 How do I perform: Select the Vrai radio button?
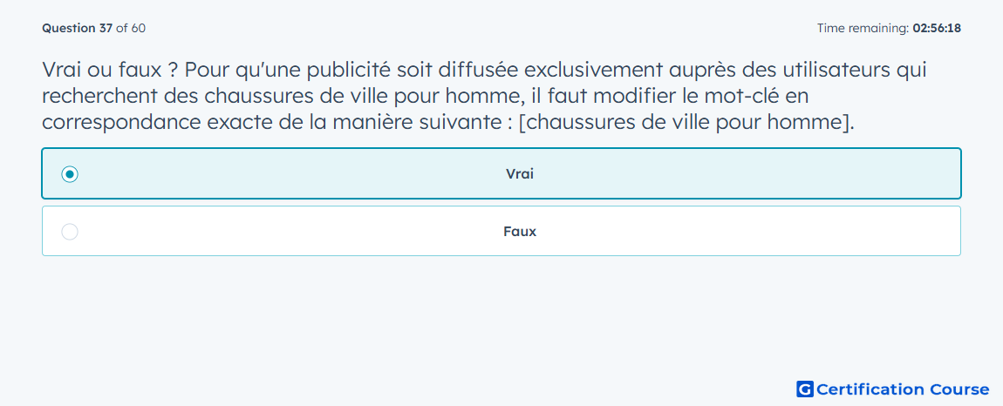(70, 174)
